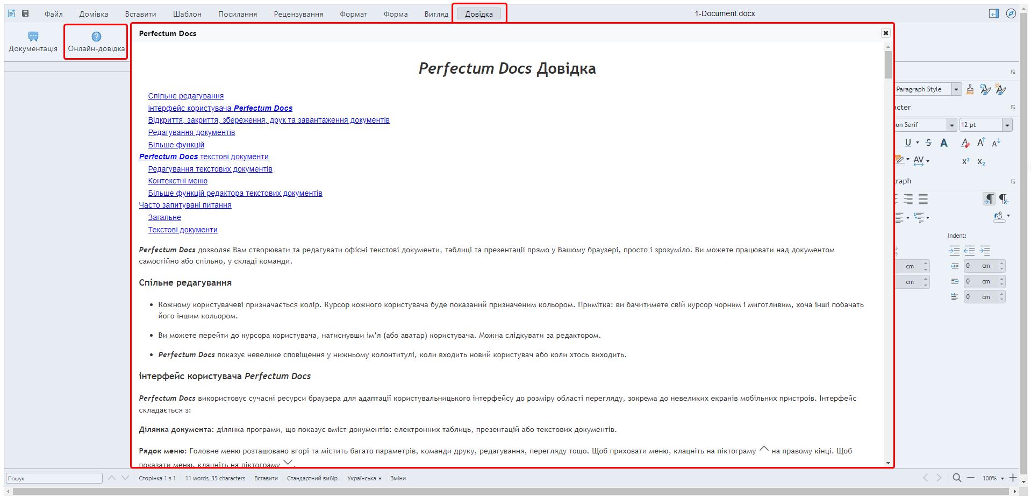This screenshot has width=1031, height=497.
Task: Apply superscript formatting
Action: pos(966,161)
